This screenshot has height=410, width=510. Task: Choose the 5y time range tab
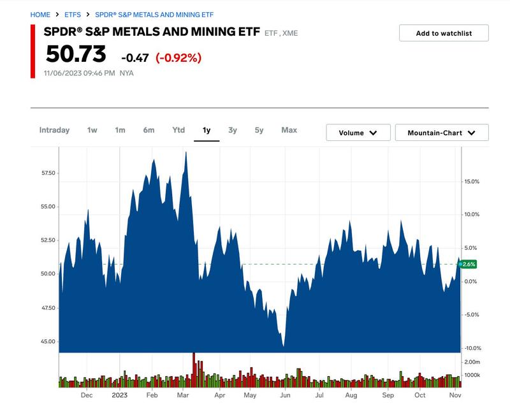point(259,130)
